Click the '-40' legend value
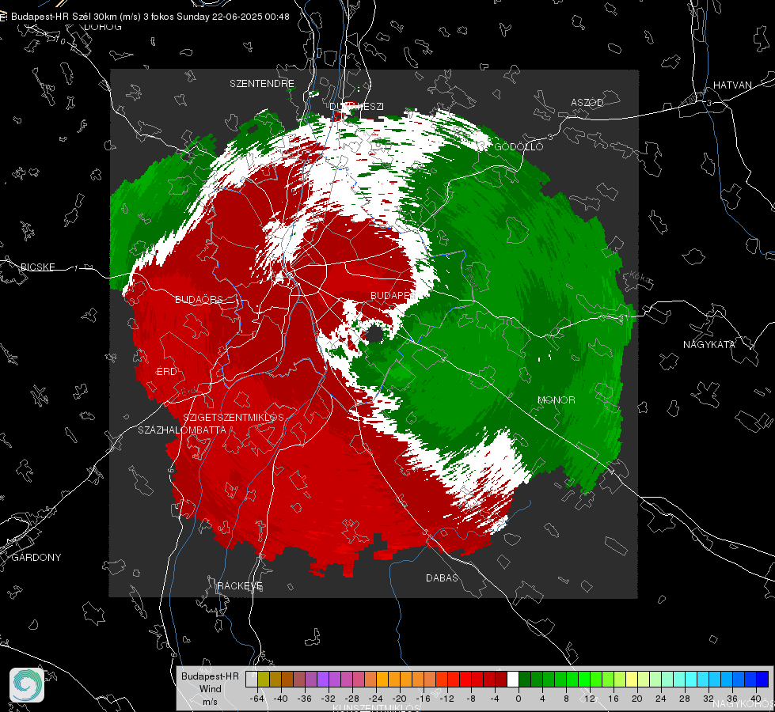This screenshot has width=775, height=712. pyautogui.click(x=281, y=699)
